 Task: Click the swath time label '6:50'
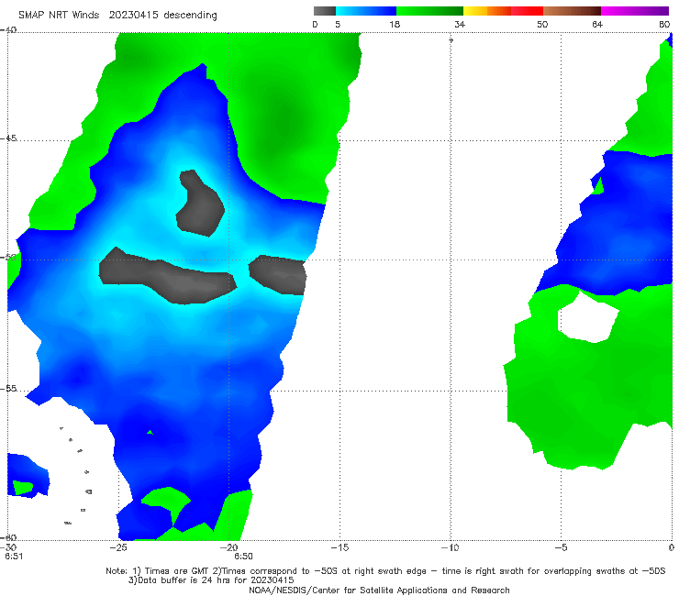(x=243, y=557)
